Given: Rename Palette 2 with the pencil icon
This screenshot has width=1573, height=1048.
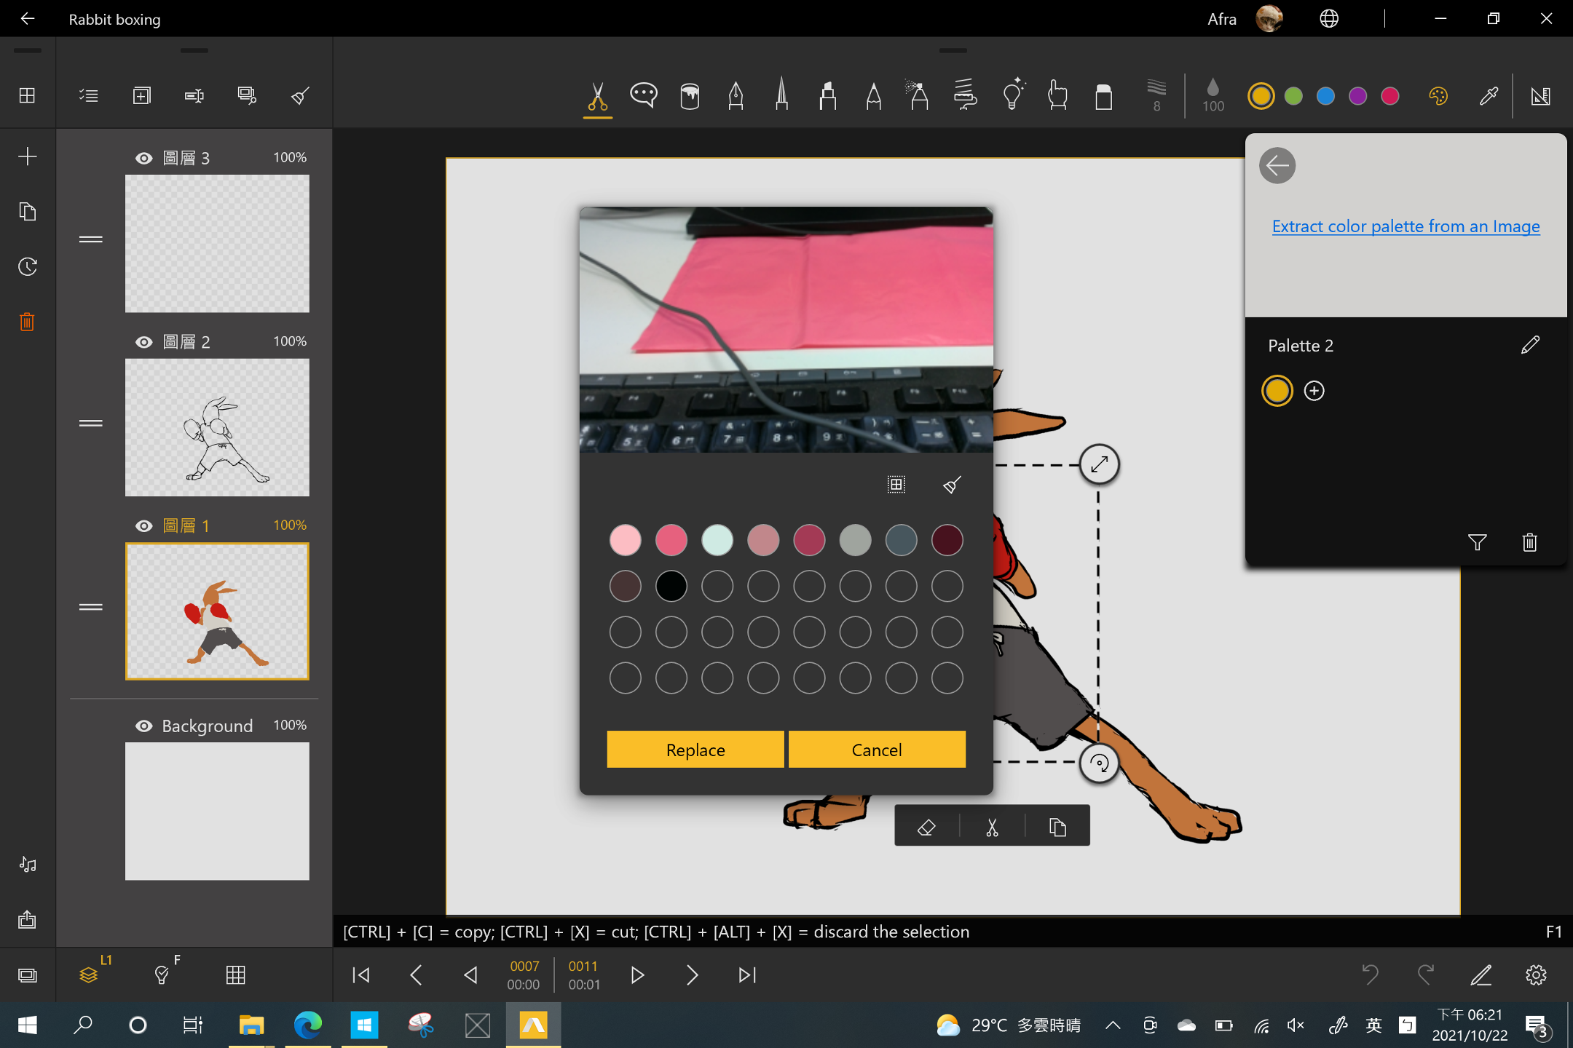Looking at the screenshot, I should click(1529, 345).
